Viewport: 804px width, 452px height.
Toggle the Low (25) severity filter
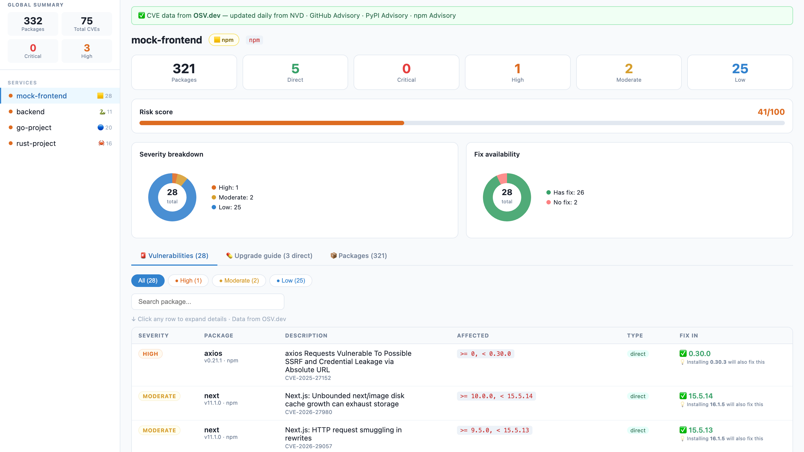point(290,280)
